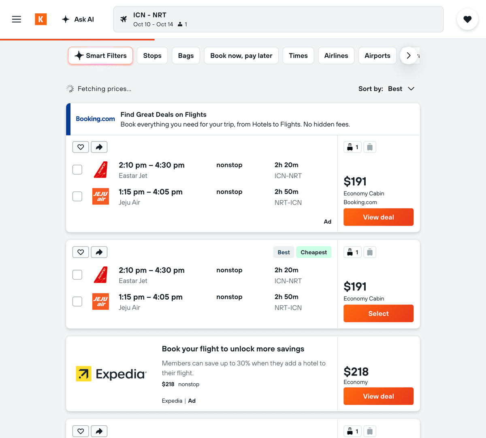Check Eastar Jet leg in Booking.com ad
Image resolution: width=486 pixels, height=438 pixels.
(x=77, y=170)
